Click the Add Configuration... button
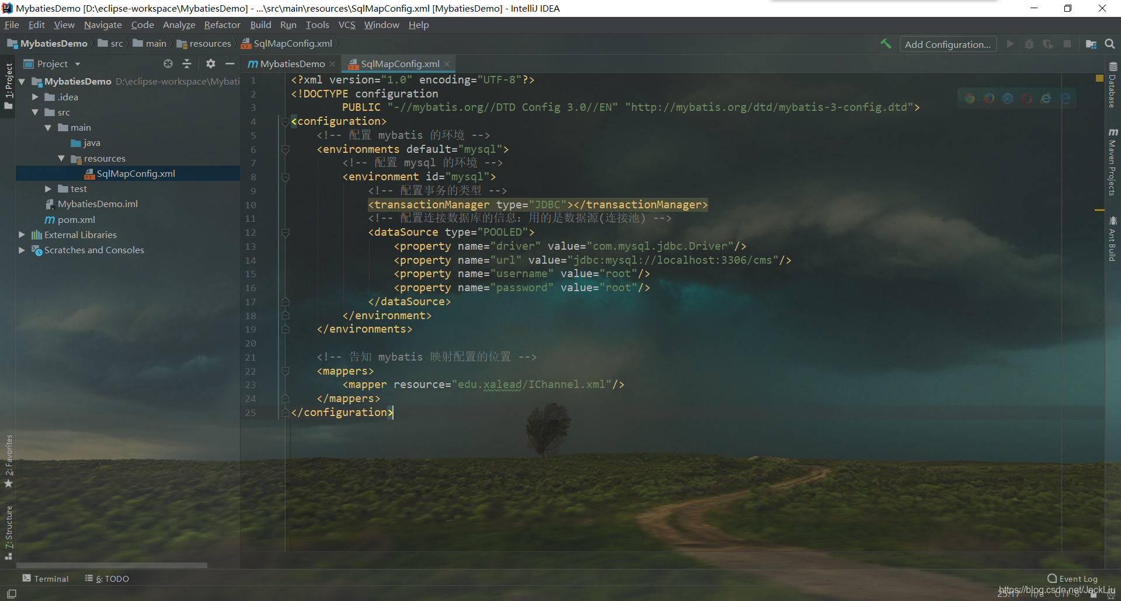 948,44
